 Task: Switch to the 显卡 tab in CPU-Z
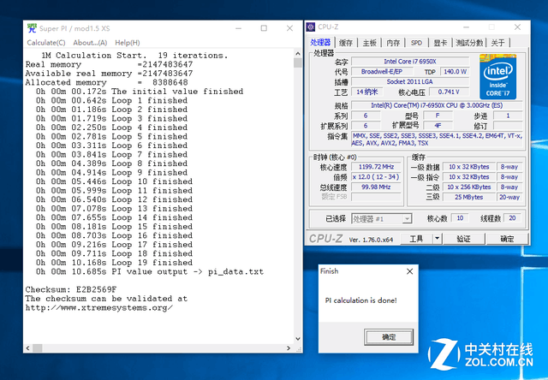tap(440, 43)
